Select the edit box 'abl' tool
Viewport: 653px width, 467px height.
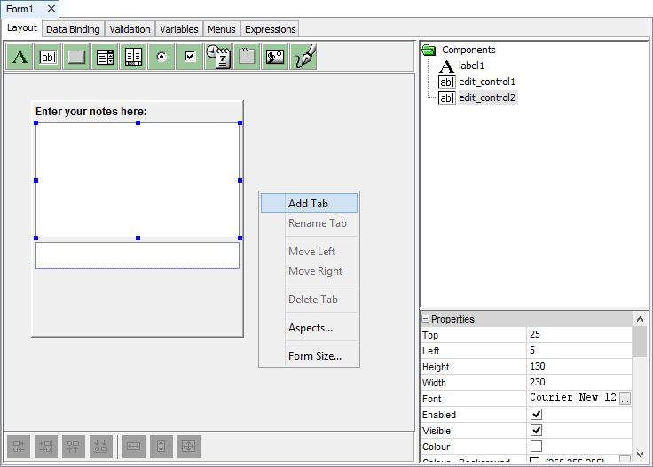[49, 57]
